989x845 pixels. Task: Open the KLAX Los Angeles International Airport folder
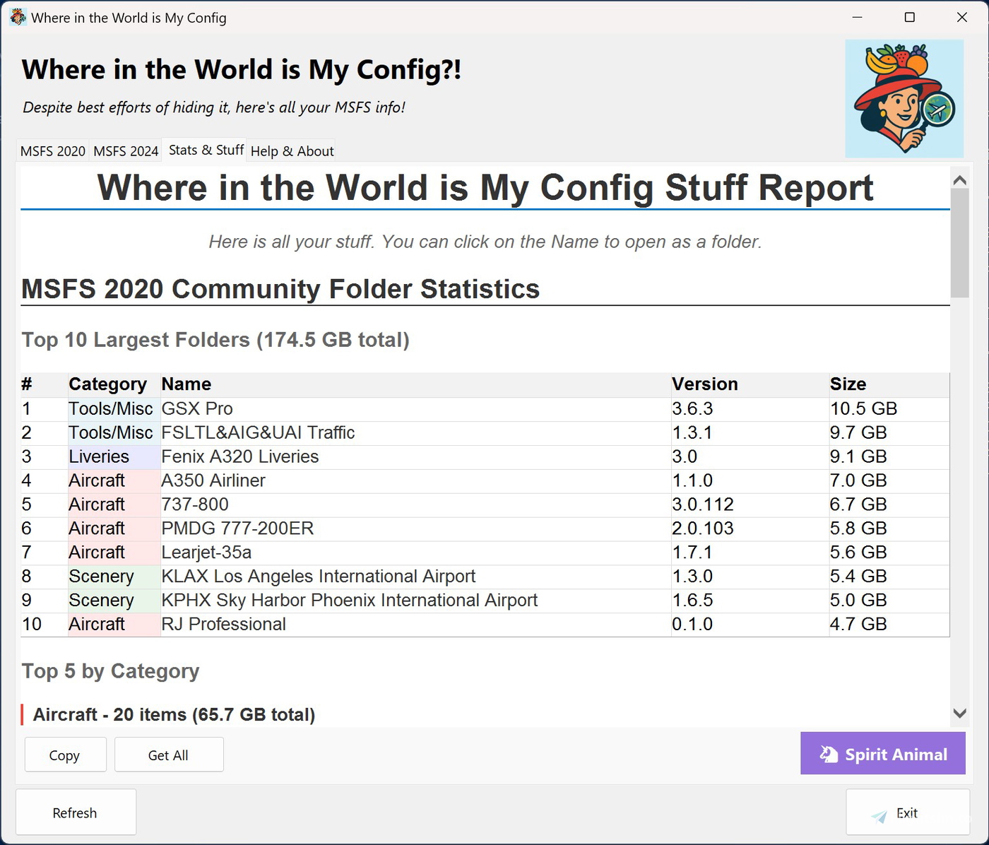point(318,576)
